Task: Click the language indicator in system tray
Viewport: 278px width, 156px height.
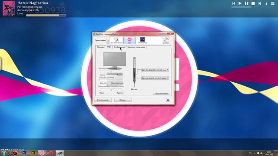Action: (250, 153)
